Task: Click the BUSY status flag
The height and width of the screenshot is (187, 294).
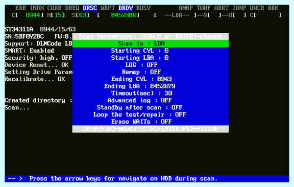Action: [x=144, y=8]
